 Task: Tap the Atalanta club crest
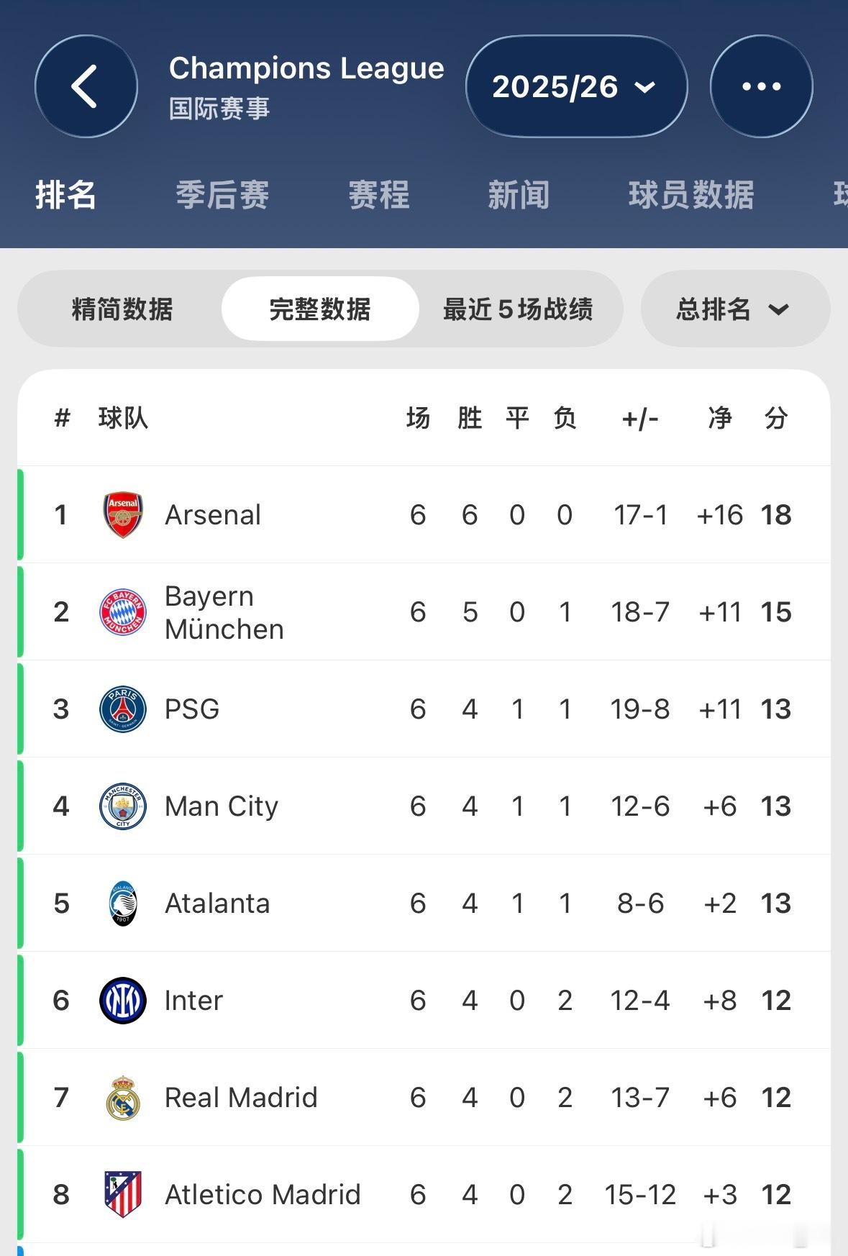point(123,904)
